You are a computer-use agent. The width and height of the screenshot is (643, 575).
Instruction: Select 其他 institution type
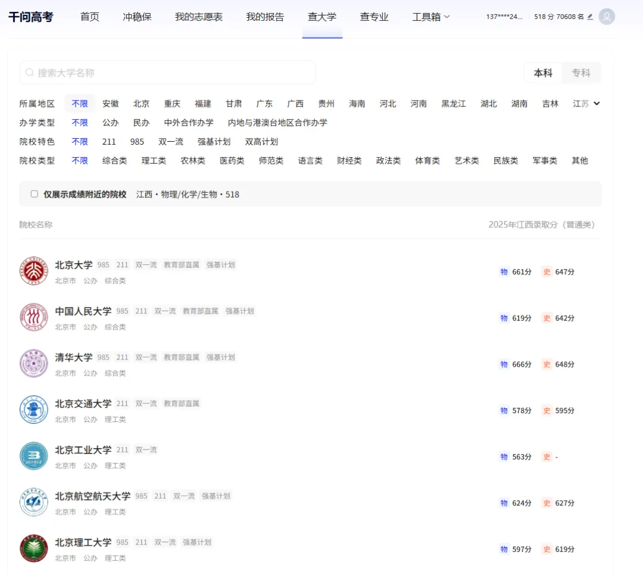click(580, 160)
